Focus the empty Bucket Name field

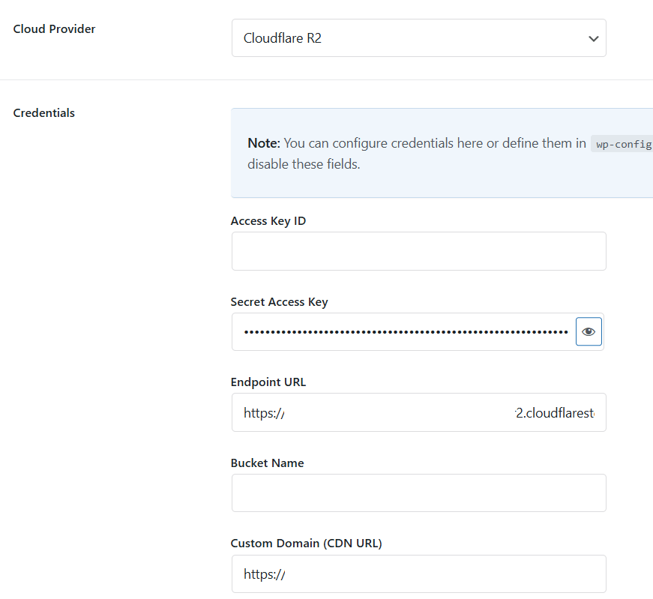coord(418,493)
